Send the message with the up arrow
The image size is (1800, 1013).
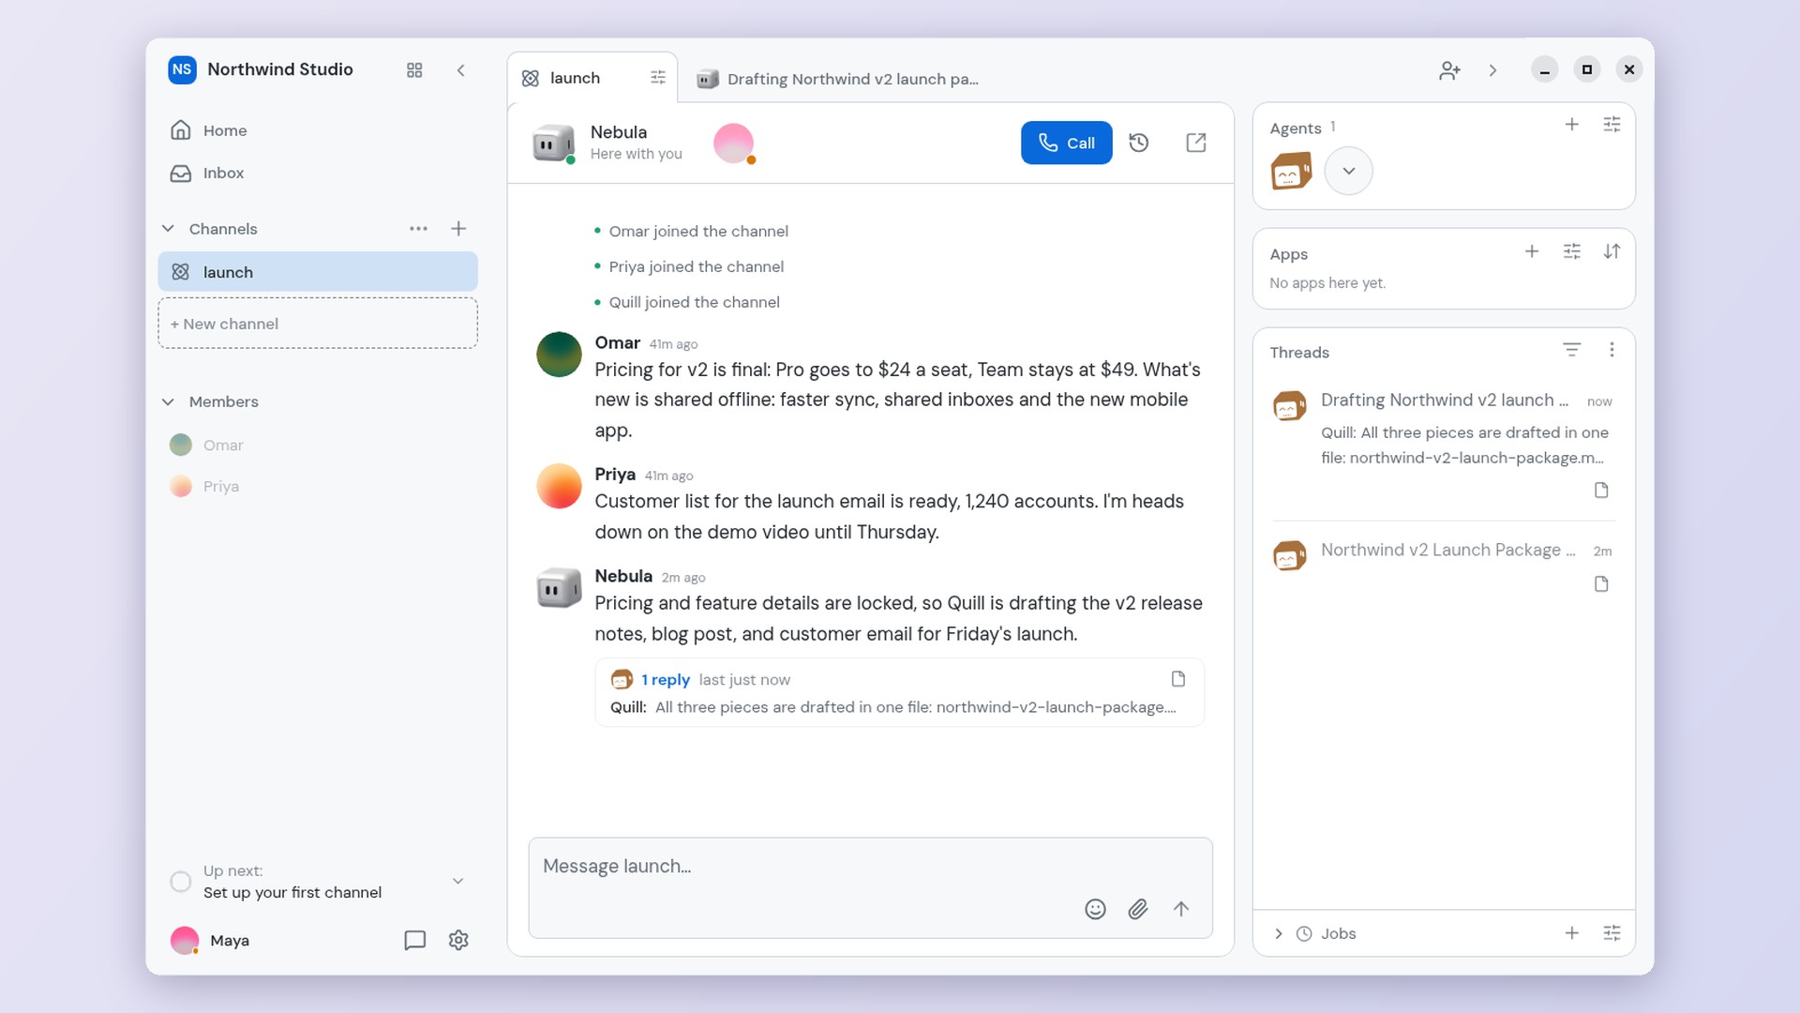click(1181, 909)
